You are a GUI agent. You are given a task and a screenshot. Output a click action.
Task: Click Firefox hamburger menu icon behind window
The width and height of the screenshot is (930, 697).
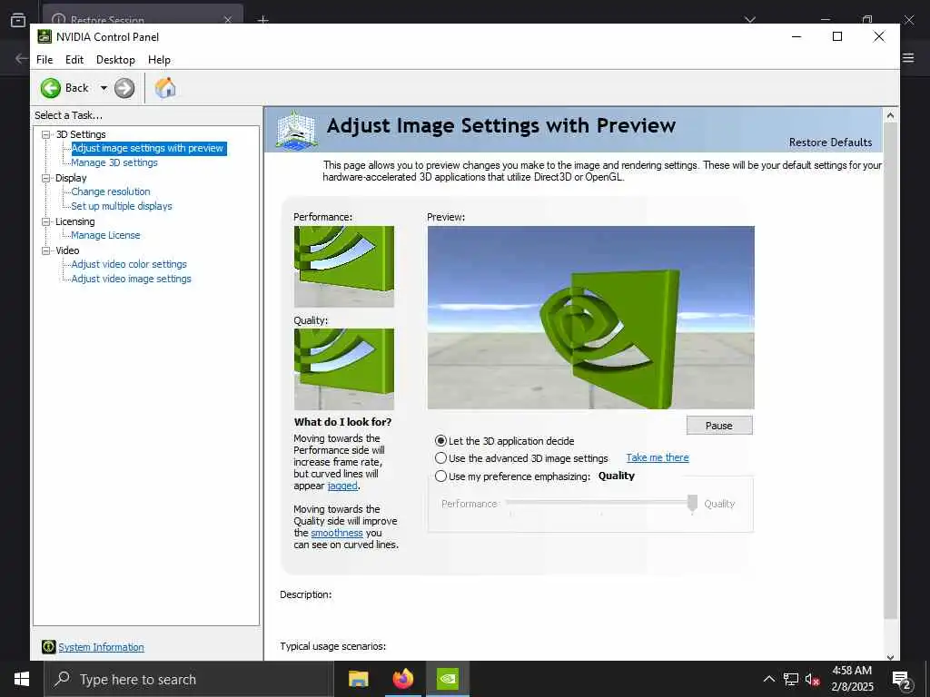tap(908, 58)
